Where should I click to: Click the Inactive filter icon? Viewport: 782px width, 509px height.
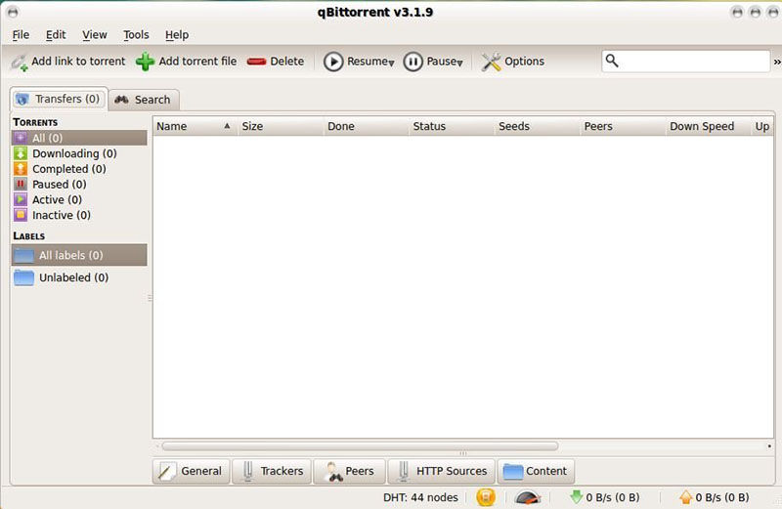coord(21,215)
